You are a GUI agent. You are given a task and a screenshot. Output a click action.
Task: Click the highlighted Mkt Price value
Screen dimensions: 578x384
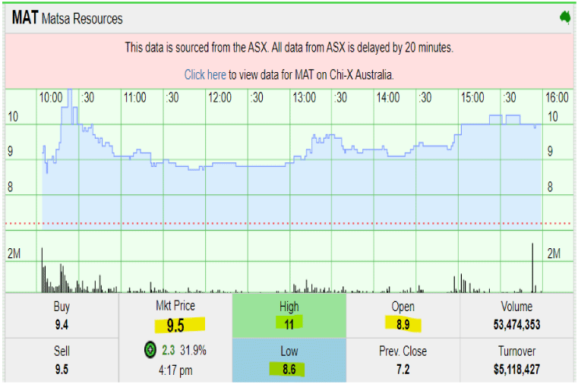[175, 326]
